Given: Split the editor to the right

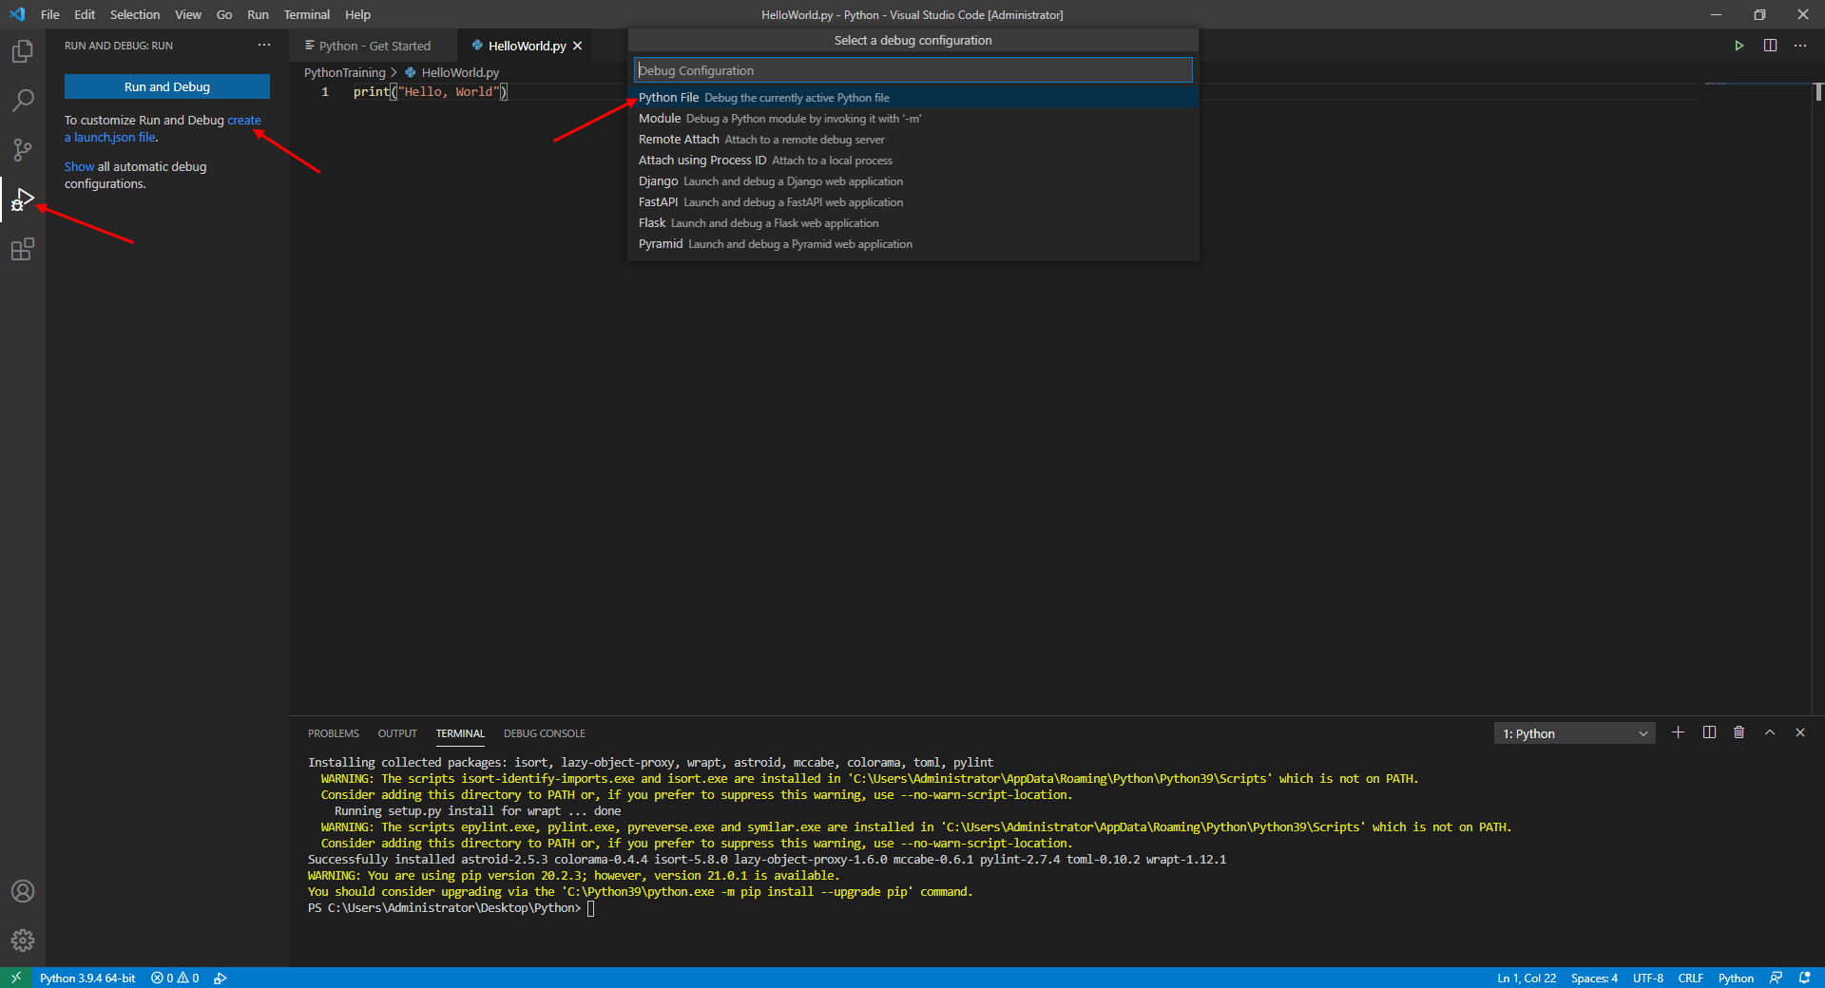Looking at the screenshot, I should pyautogui.click(x=1770, y=46).
